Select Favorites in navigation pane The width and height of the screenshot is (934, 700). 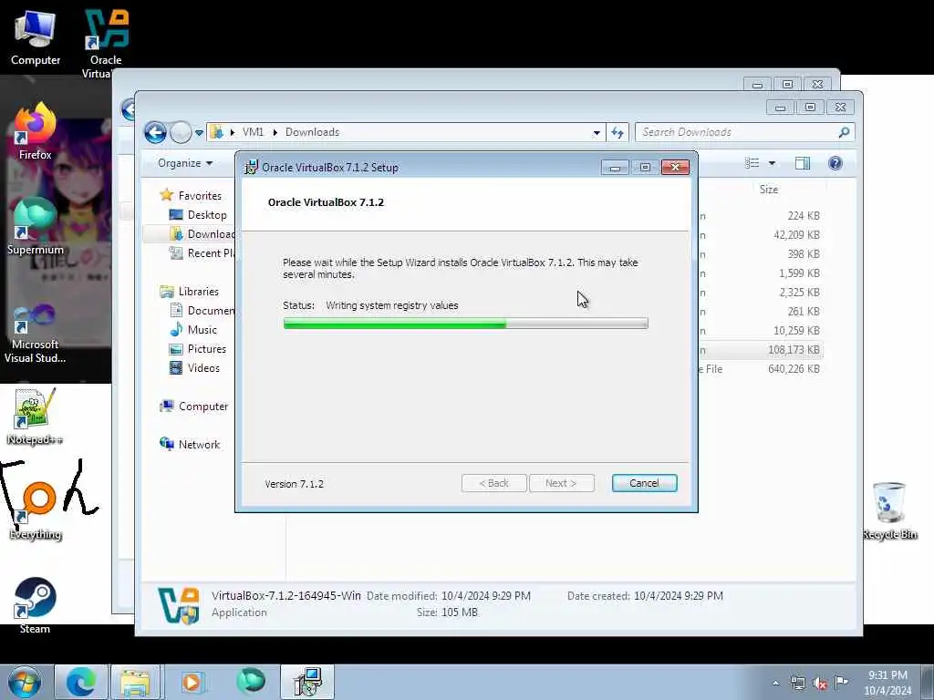click(200, 196)
